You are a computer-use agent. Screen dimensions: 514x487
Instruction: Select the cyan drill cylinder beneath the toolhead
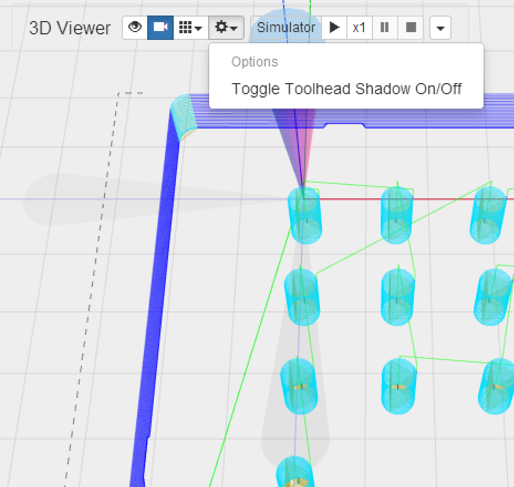(x=304, y=215)
